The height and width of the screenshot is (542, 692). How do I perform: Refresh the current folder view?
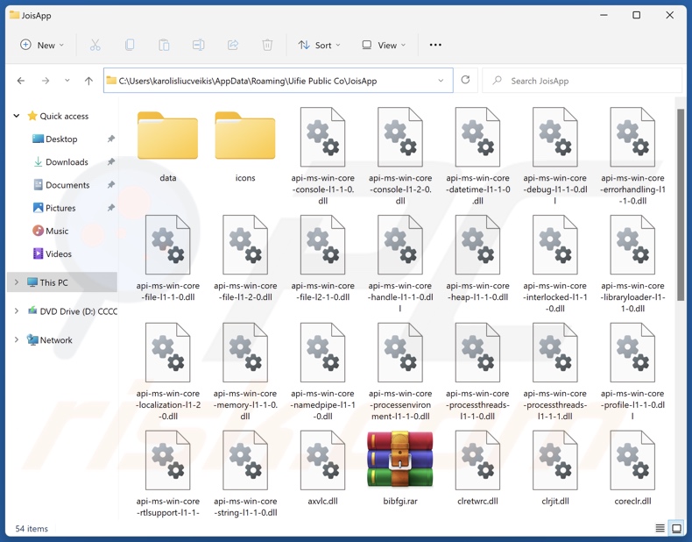(x=465, y=81)
